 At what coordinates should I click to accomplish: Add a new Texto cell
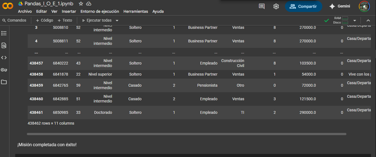pos(65,20)
